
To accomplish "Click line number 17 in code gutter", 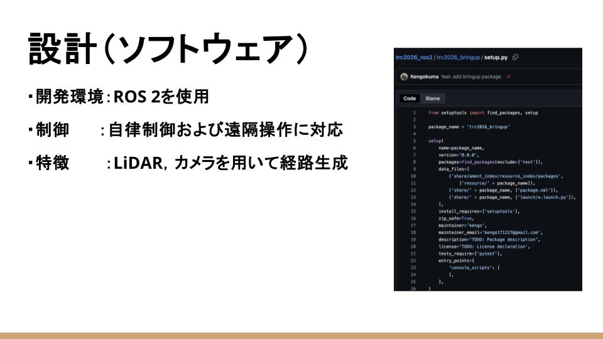I will 413,225.
